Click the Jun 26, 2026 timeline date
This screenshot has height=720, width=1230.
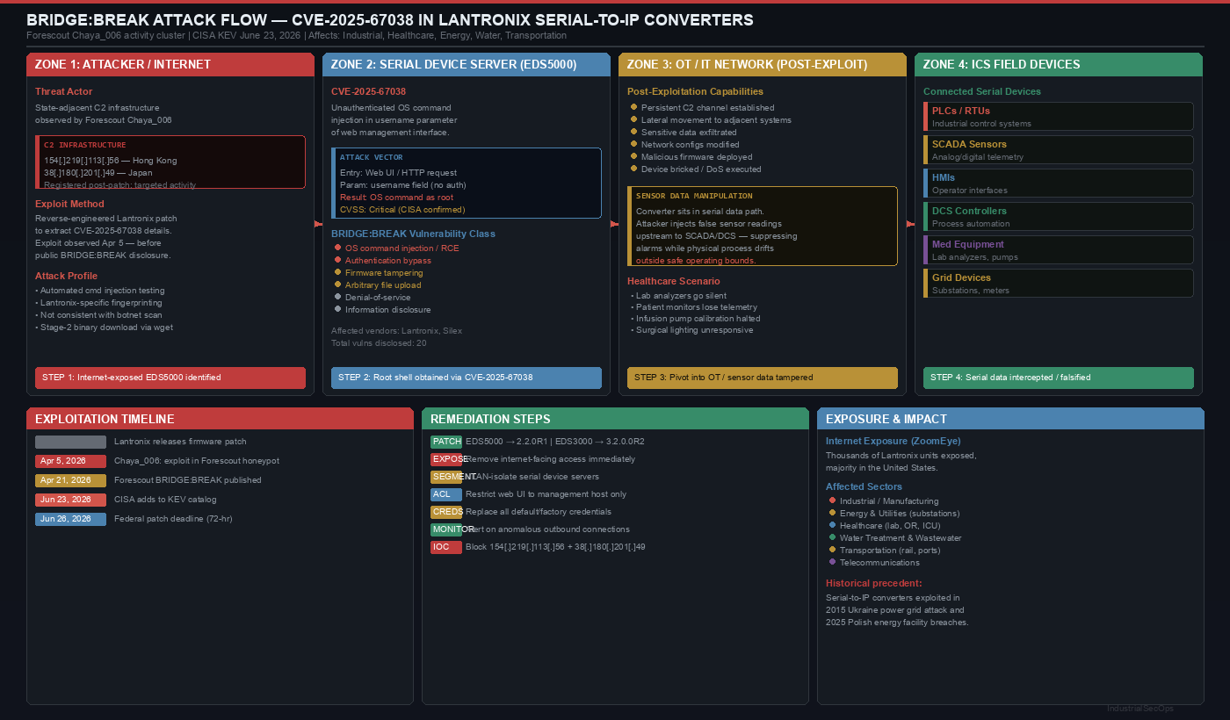(x=70, y=519)
